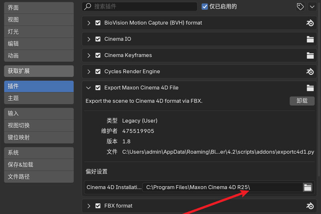Screen dimensions: 321x214
Task: Open 视图切换 preferences section
Action: click(x=39, y=125)
